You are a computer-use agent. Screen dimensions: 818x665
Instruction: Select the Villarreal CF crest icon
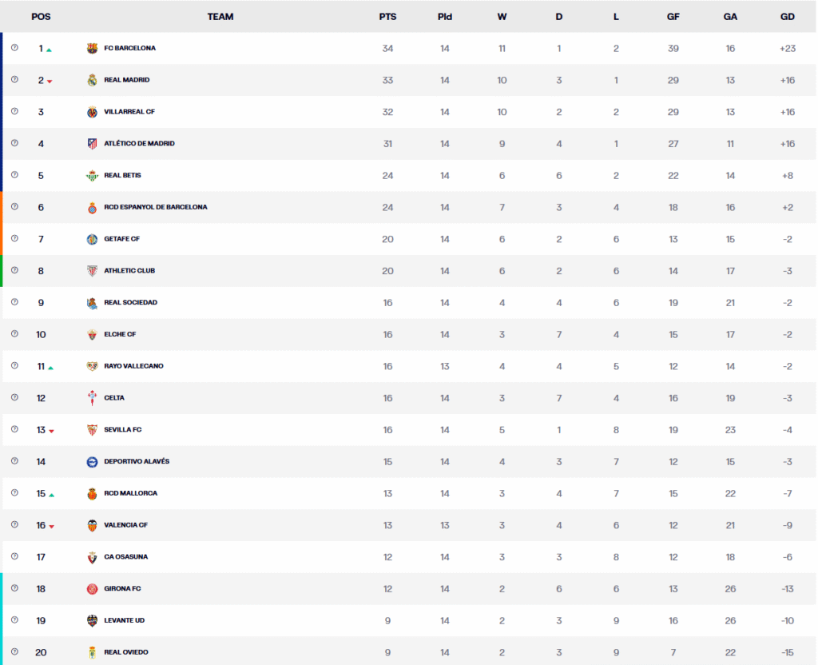[x=92, y=112]
